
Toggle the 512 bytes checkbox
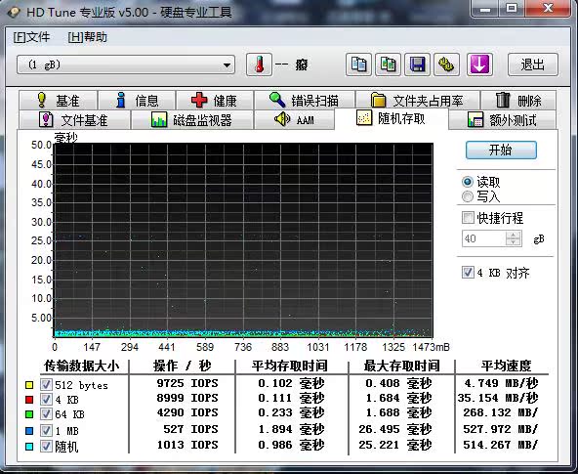46,385
